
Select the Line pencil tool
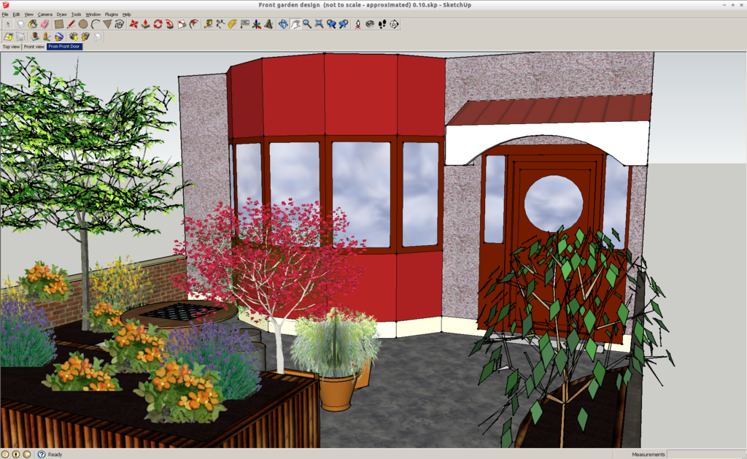click(71, 24)
